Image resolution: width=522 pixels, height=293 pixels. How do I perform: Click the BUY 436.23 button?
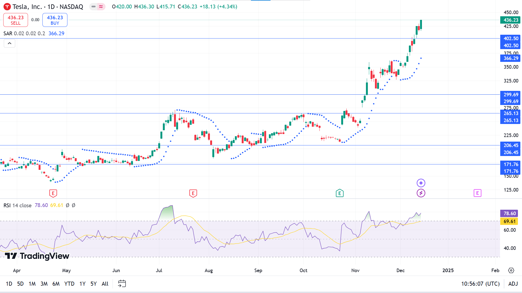[55, 20]
